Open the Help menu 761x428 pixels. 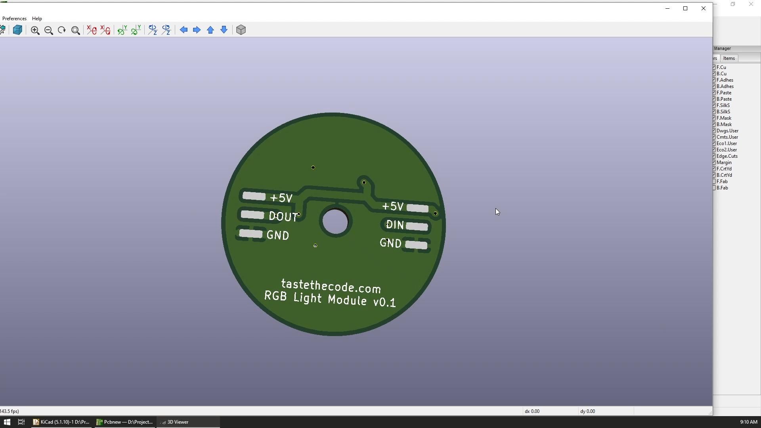point(36,18)
